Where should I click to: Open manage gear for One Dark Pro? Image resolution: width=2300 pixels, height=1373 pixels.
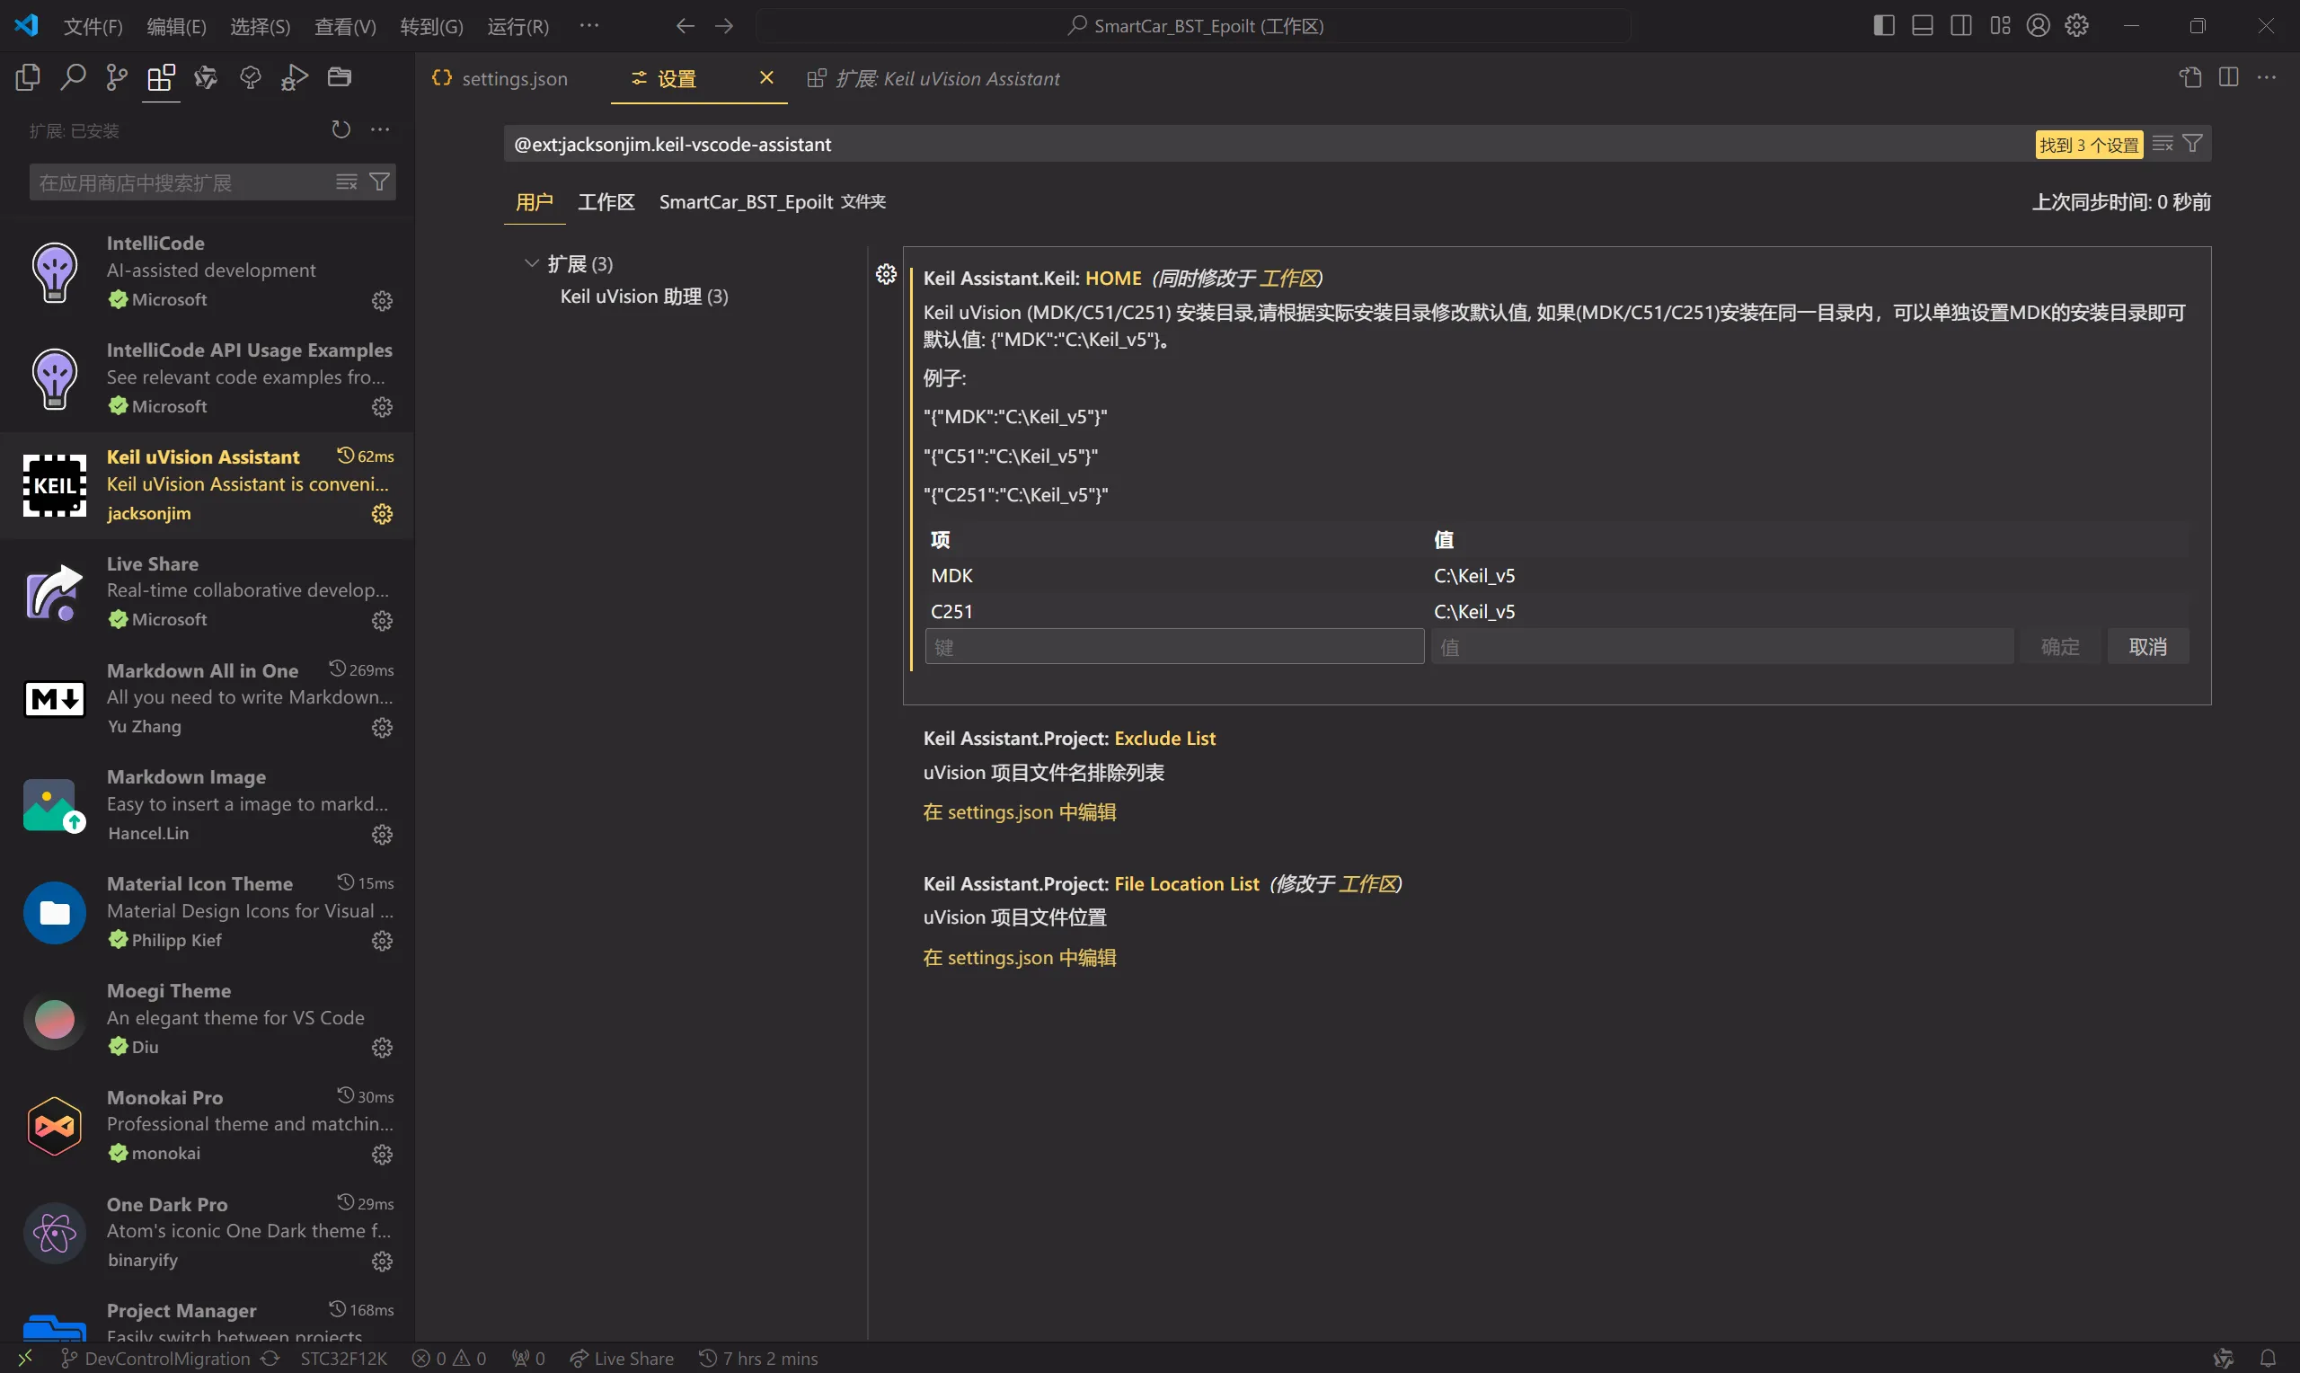pos(382,1262)
